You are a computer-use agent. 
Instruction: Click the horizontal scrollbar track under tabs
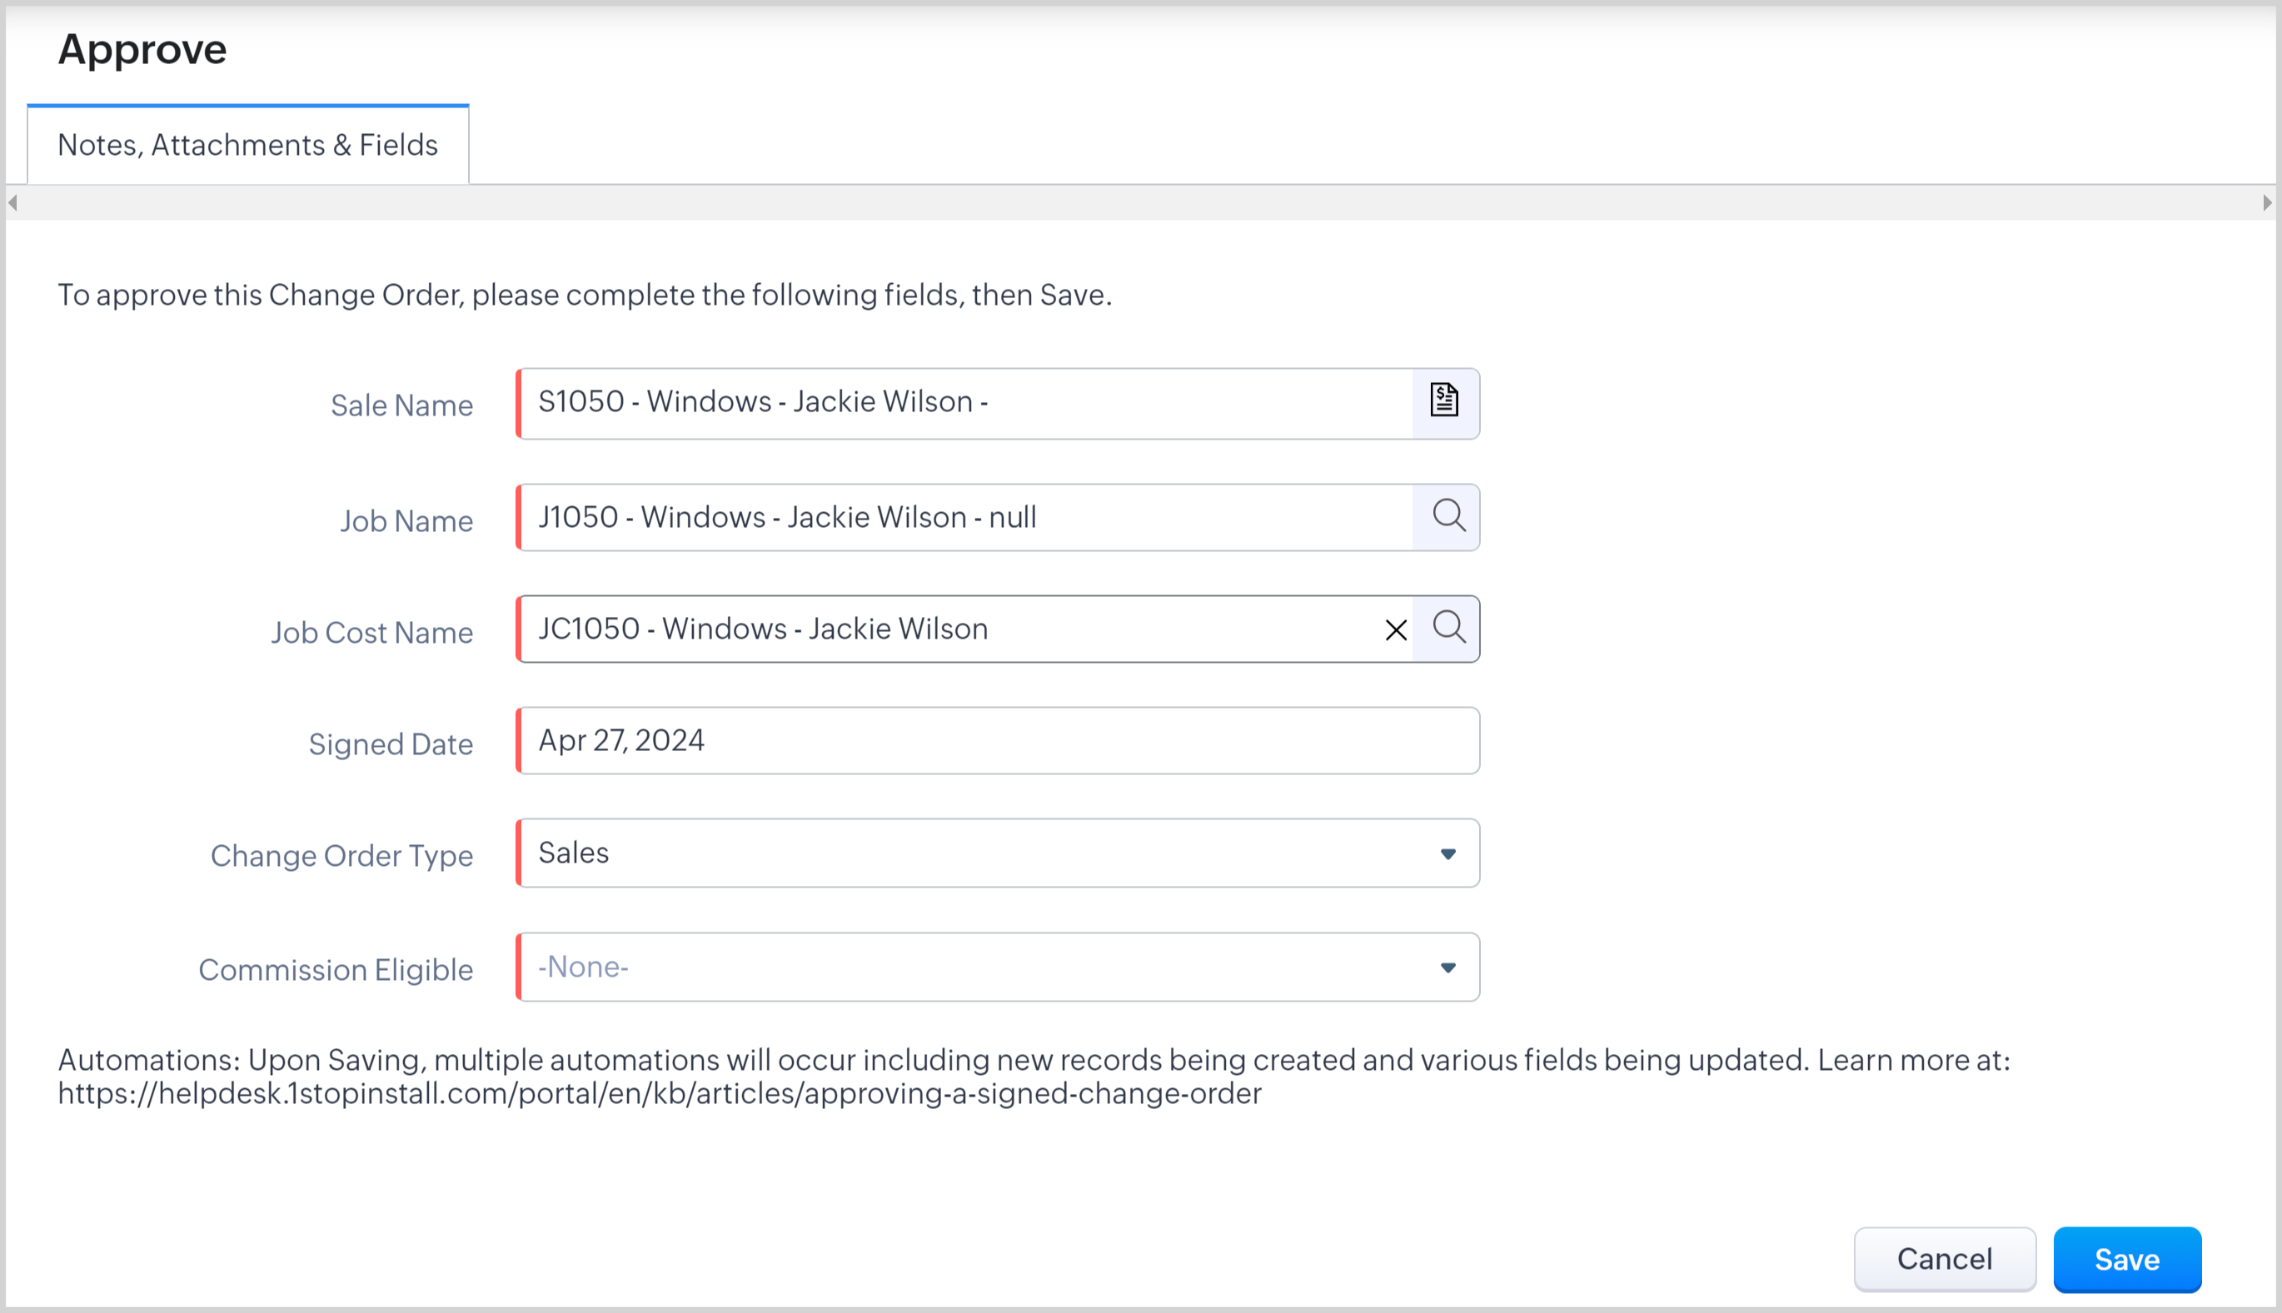[x=1140, y=203]
